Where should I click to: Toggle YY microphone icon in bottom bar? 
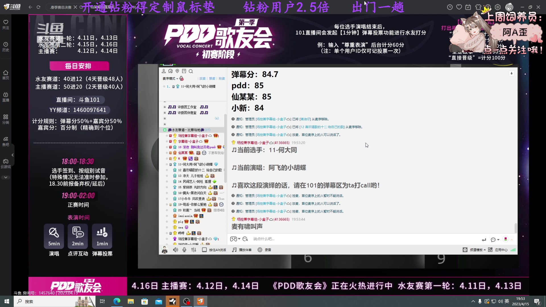(184, 250)
